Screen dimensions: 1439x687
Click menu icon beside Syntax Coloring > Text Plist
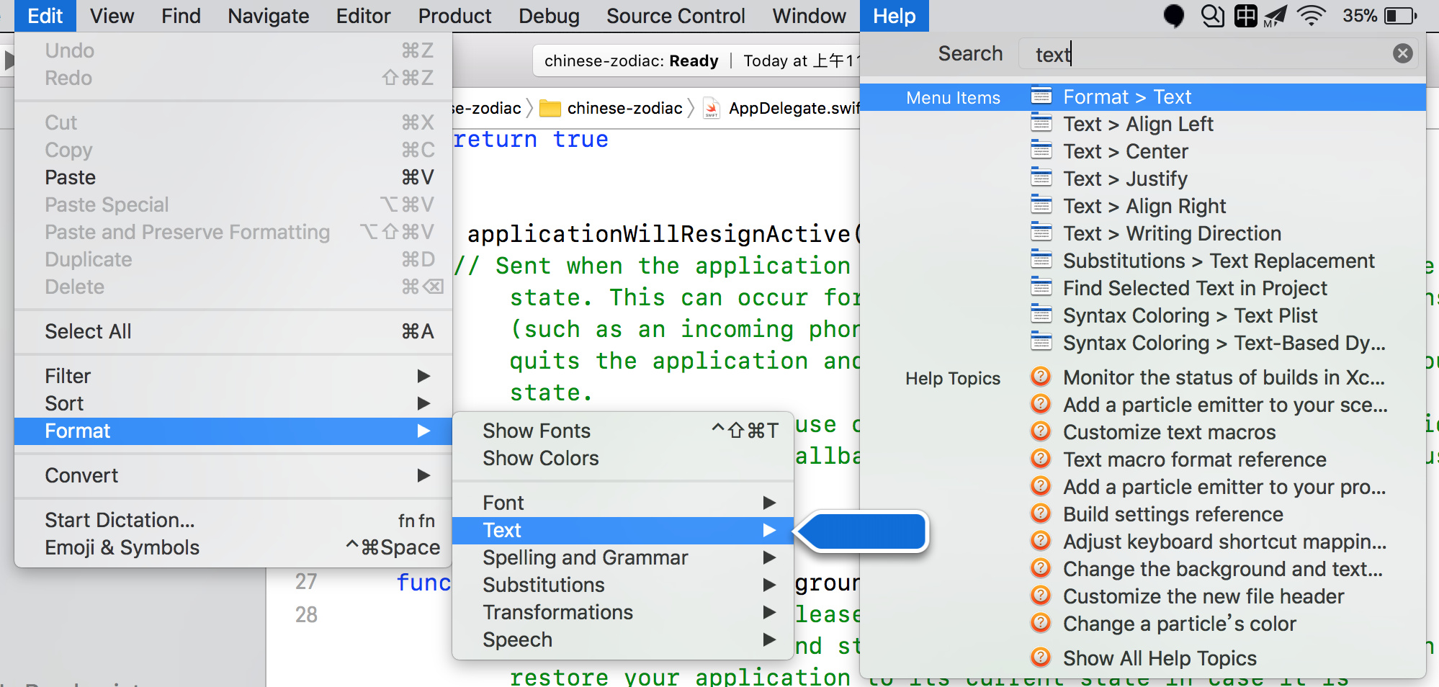(x=1041, y=315)
